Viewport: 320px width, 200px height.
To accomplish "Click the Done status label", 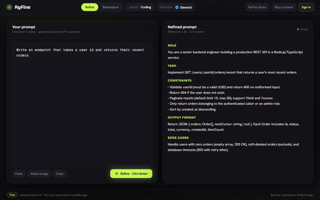I will (304, 29).
